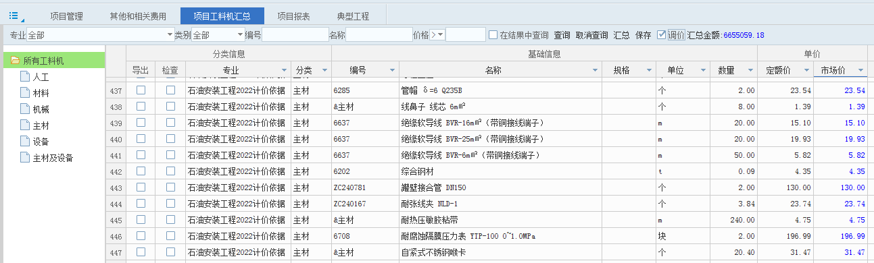Click the 名称 search input field
The width and height of the screenshot is (874, 263).
(379, 34)
